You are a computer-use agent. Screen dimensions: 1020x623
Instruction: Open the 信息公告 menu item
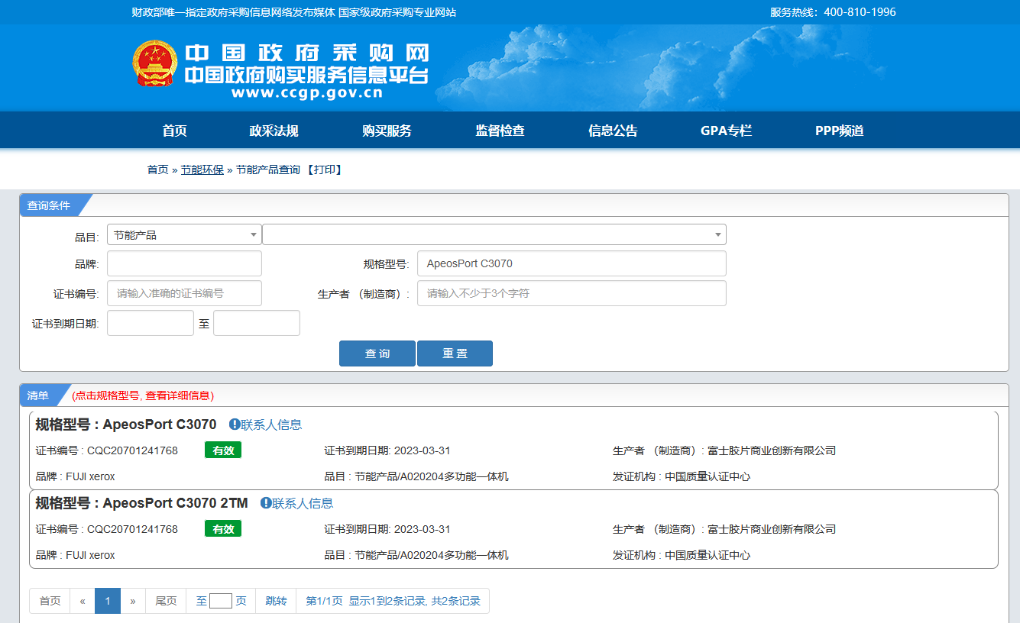pyautogui.click(x=613, y=131)
